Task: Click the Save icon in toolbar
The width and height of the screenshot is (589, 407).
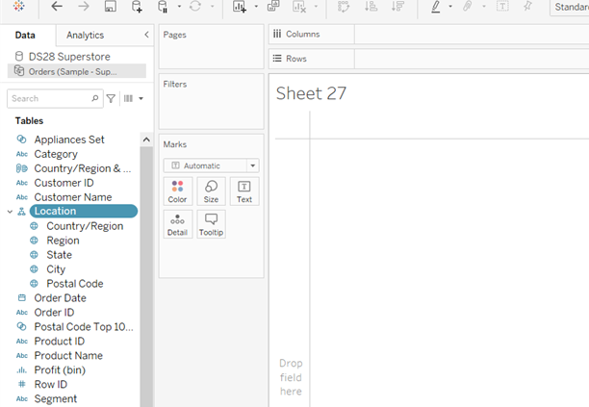Action: (x=110, y=7)
